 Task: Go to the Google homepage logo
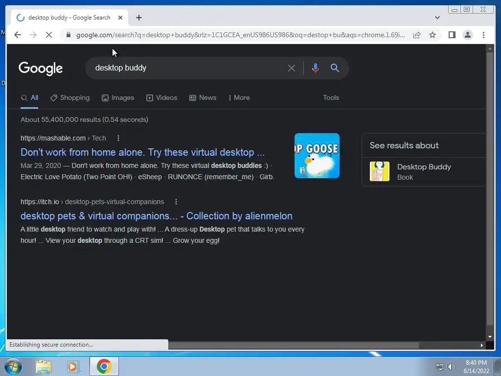click(x=41, y=69)
